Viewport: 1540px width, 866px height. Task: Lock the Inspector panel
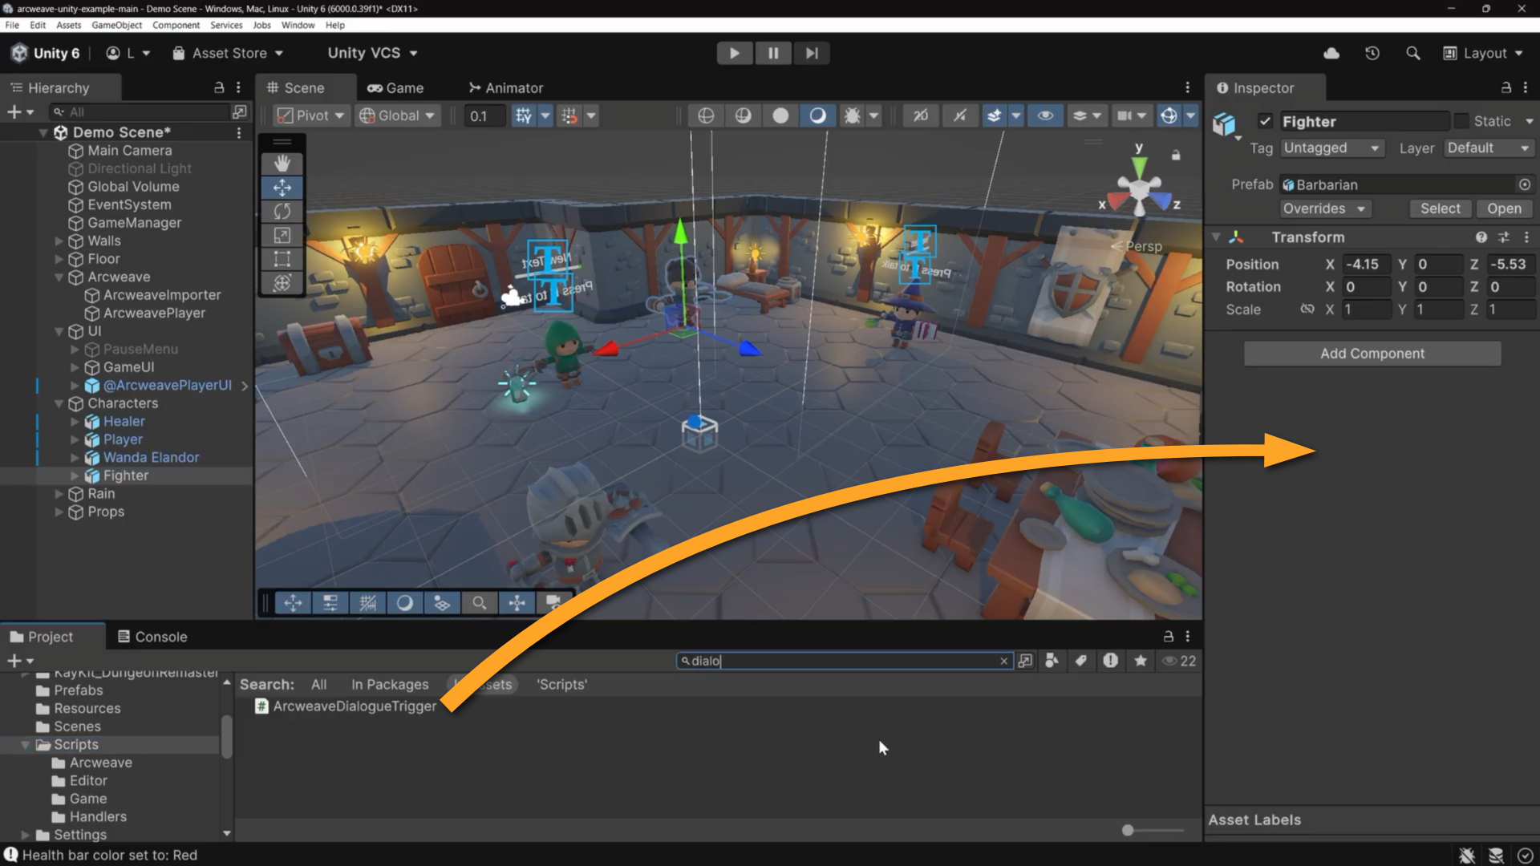(1506, 87)
